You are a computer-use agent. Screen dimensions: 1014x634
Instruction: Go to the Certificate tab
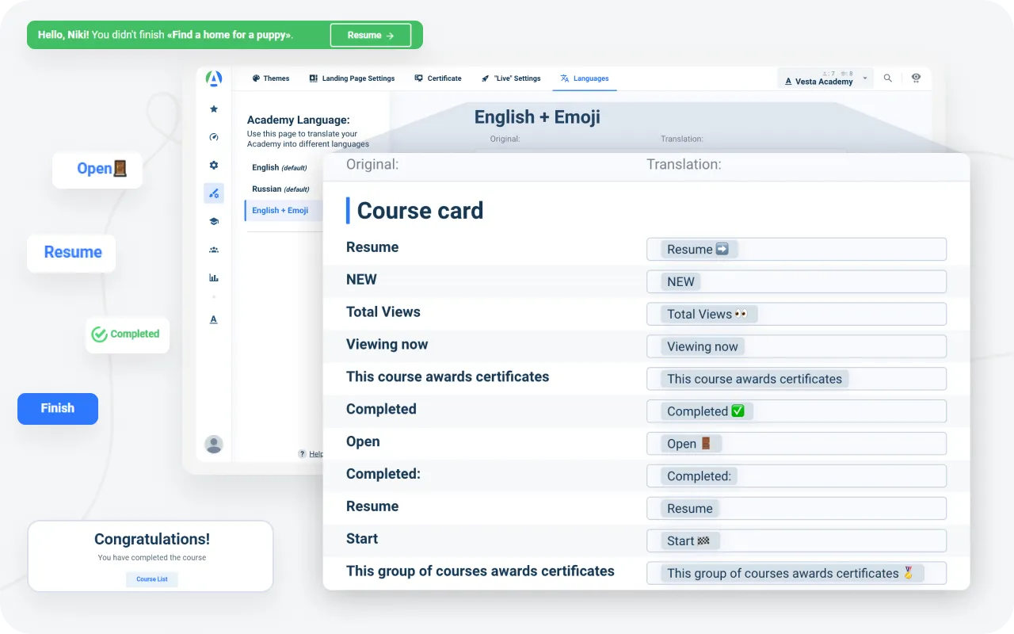pyautogui.click(x=437, y=78)
